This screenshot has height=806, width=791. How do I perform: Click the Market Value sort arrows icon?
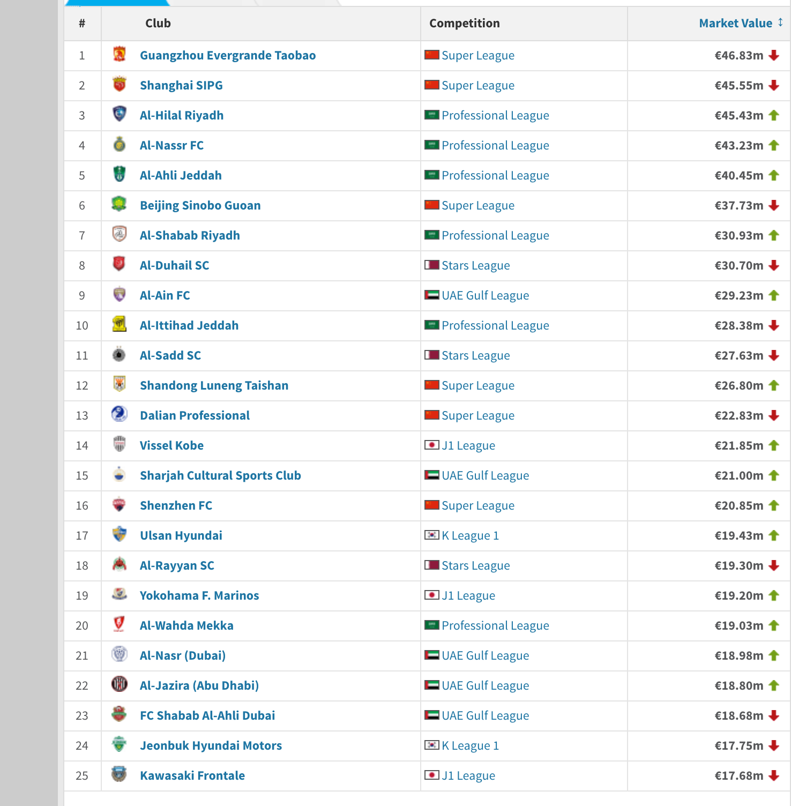[x=780, y=23]
